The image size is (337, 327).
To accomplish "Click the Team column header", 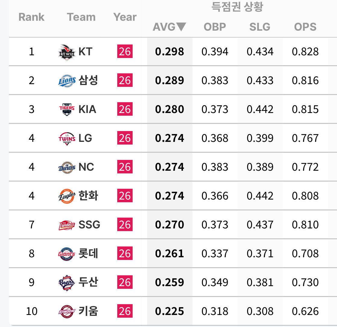I will tap(81, 17).
